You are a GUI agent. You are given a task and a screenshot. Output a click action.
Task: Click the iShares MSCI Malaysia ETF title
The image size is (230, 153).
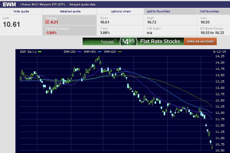[x=43, y=5]
